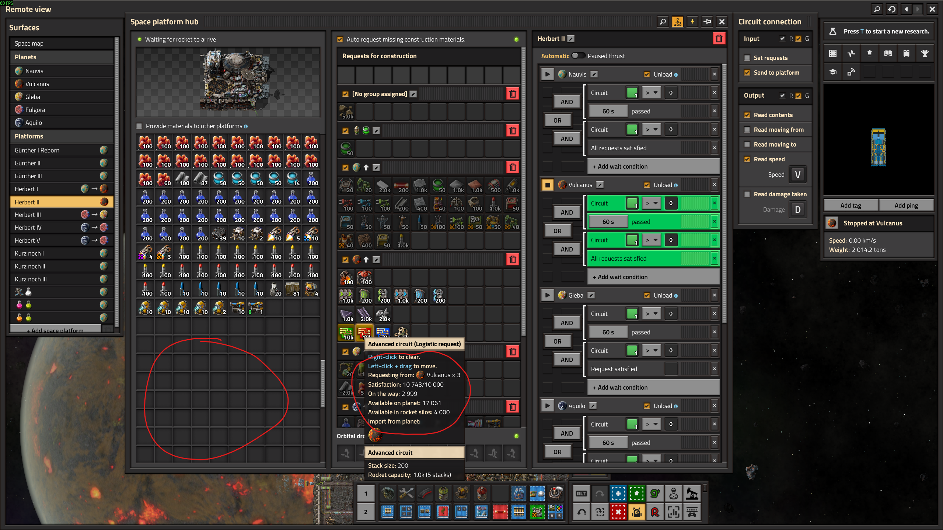Toggle the OR button in Vulcanus conditions

pos(557,231)
